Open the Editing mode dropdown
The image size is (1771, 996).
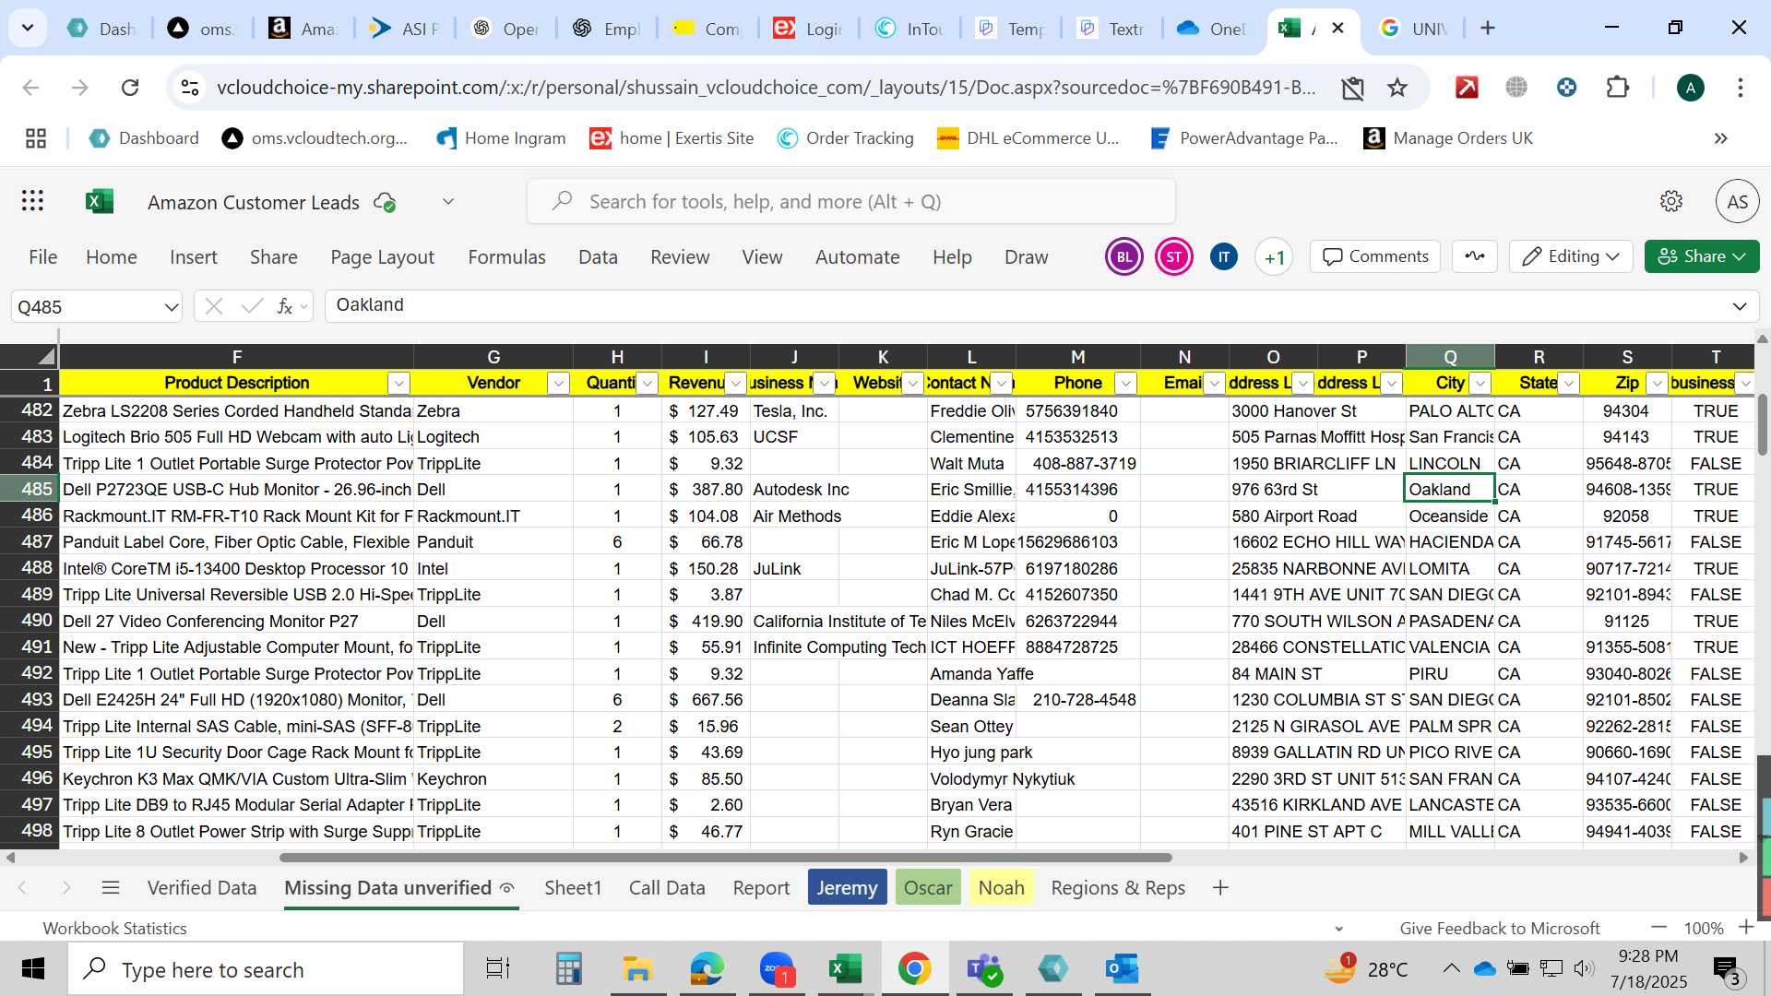point(1571,256)
